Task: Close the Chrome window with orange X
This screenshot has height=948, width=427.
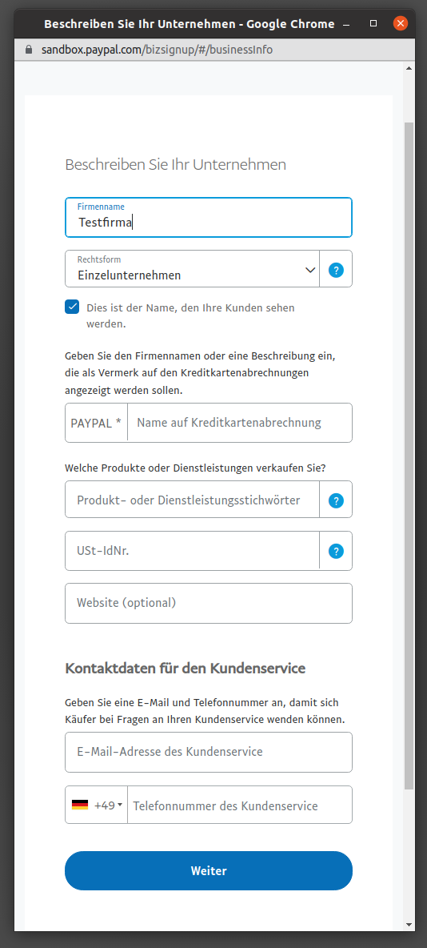Action: pos(401,23)
